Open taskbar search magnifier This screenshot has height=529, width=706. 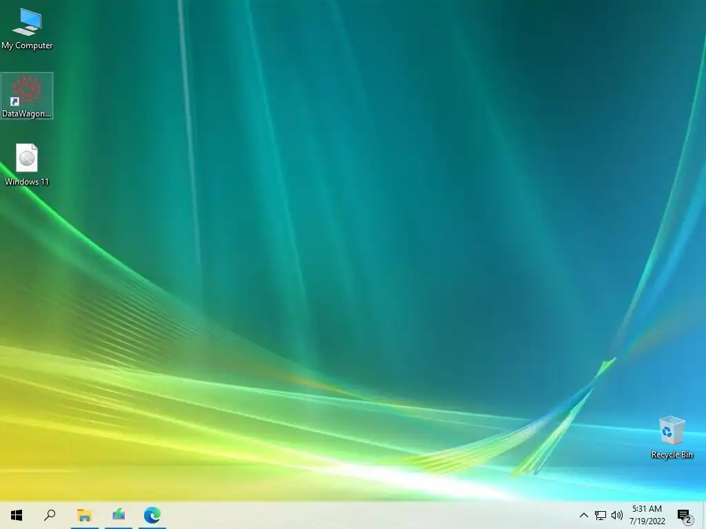point(50,515)
